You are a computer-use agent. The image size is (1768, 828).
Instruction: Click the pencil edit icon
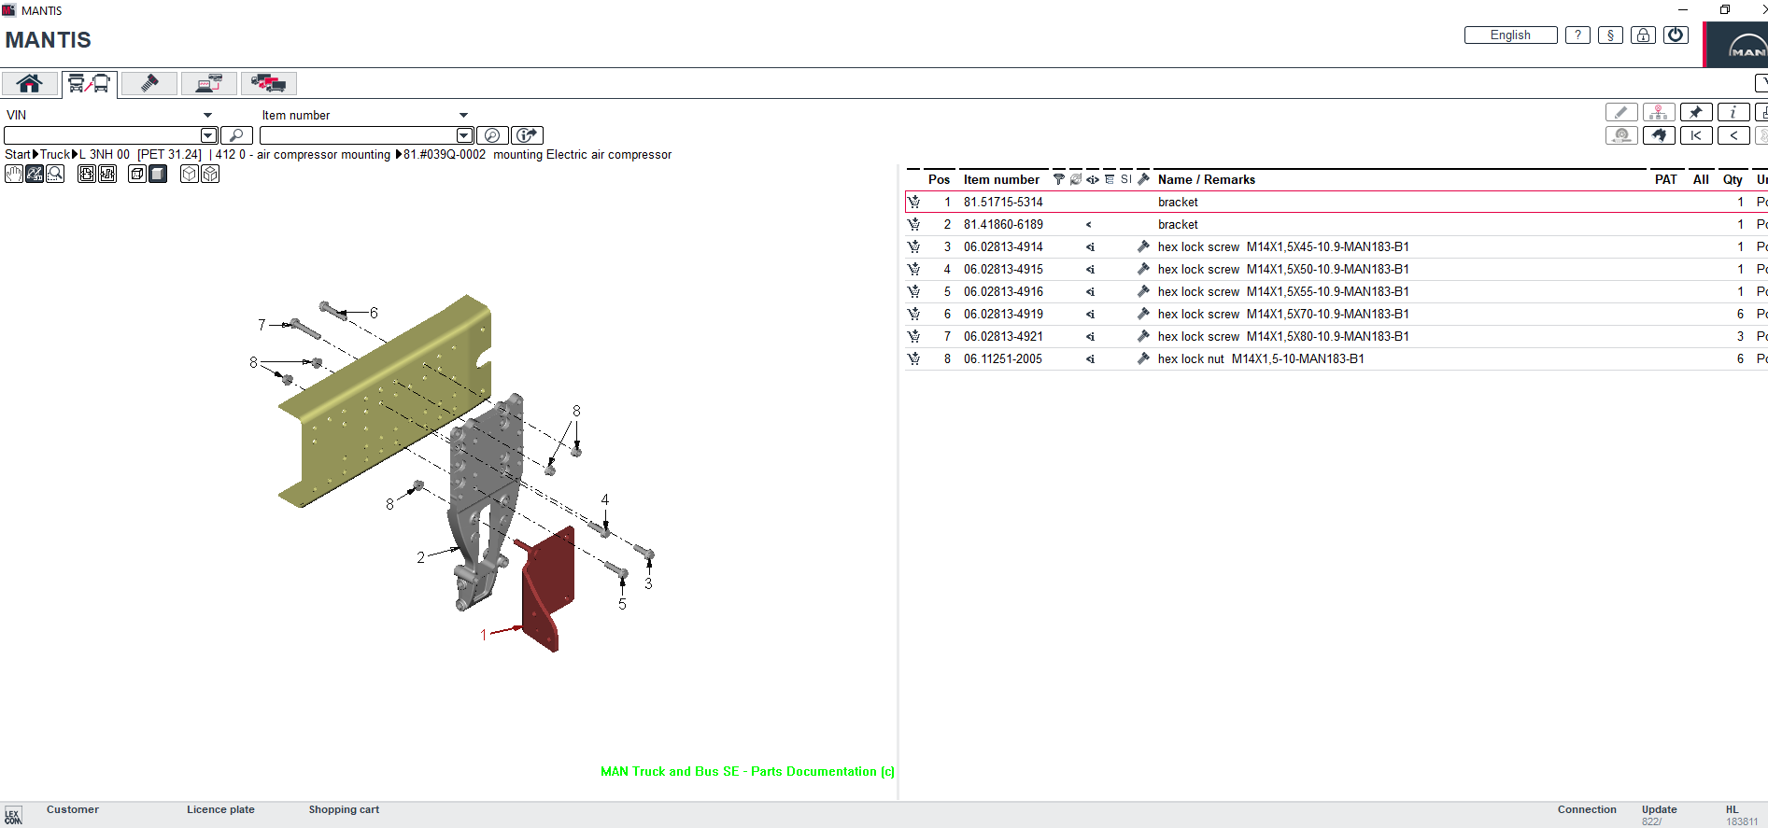pos(1621,113)
